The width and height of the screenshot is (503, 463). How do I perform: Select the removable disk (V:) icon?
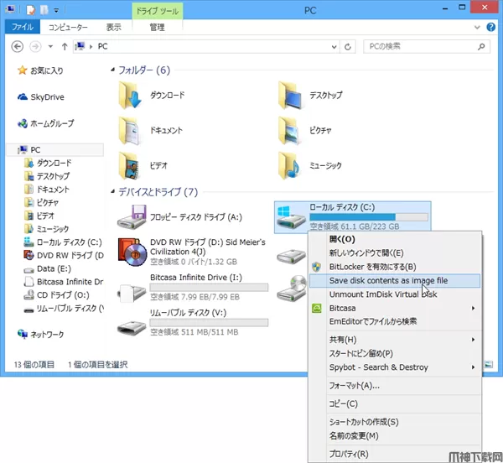coord(132,327)
